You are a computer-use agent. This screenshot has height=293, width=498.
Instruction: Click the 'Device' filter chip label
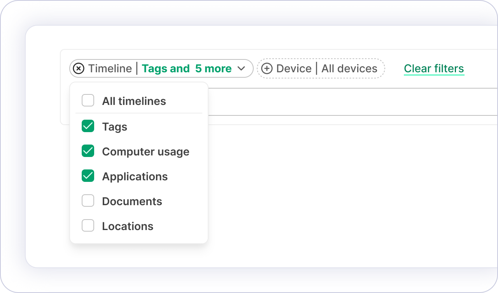pyautogui.click(x=294, y=69)
